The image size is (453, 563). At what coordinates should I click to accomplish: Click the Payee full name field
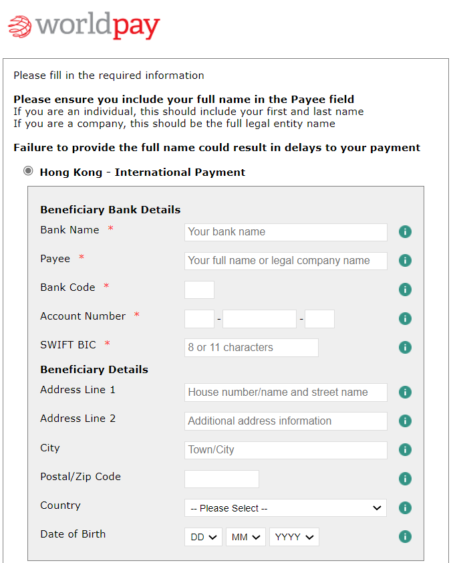(286, 261)
